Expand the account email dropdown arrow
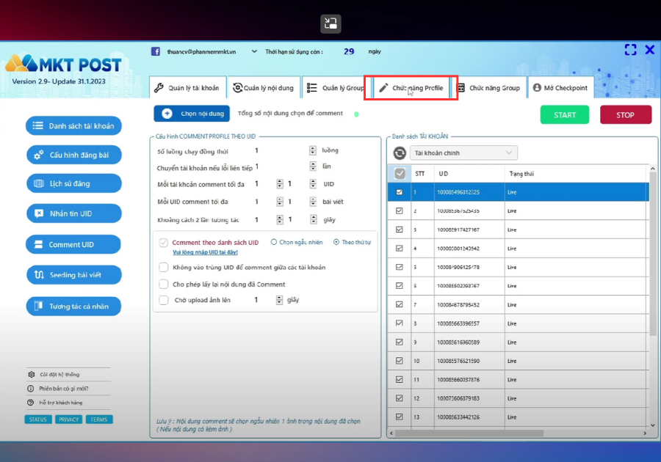The image size is (661, 462). (254, 51)
